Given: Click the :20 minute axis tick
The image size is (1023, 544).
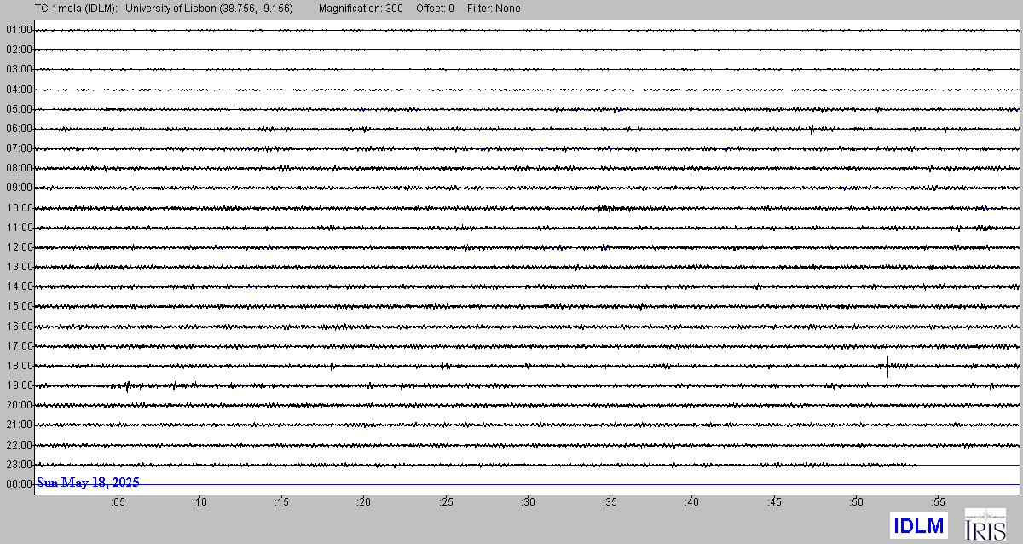Looking at the screenshot, I should (364, 503).
